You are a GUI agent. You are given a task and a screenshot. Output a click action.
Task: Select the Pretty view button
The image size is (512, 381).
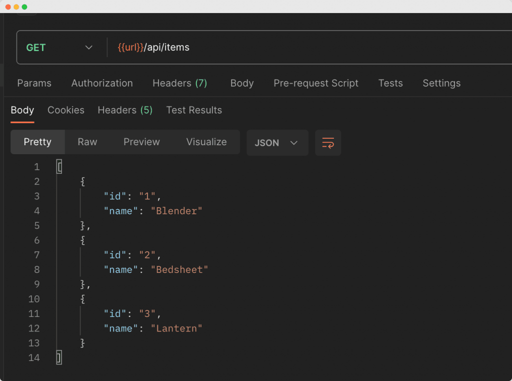pos(37,142)
